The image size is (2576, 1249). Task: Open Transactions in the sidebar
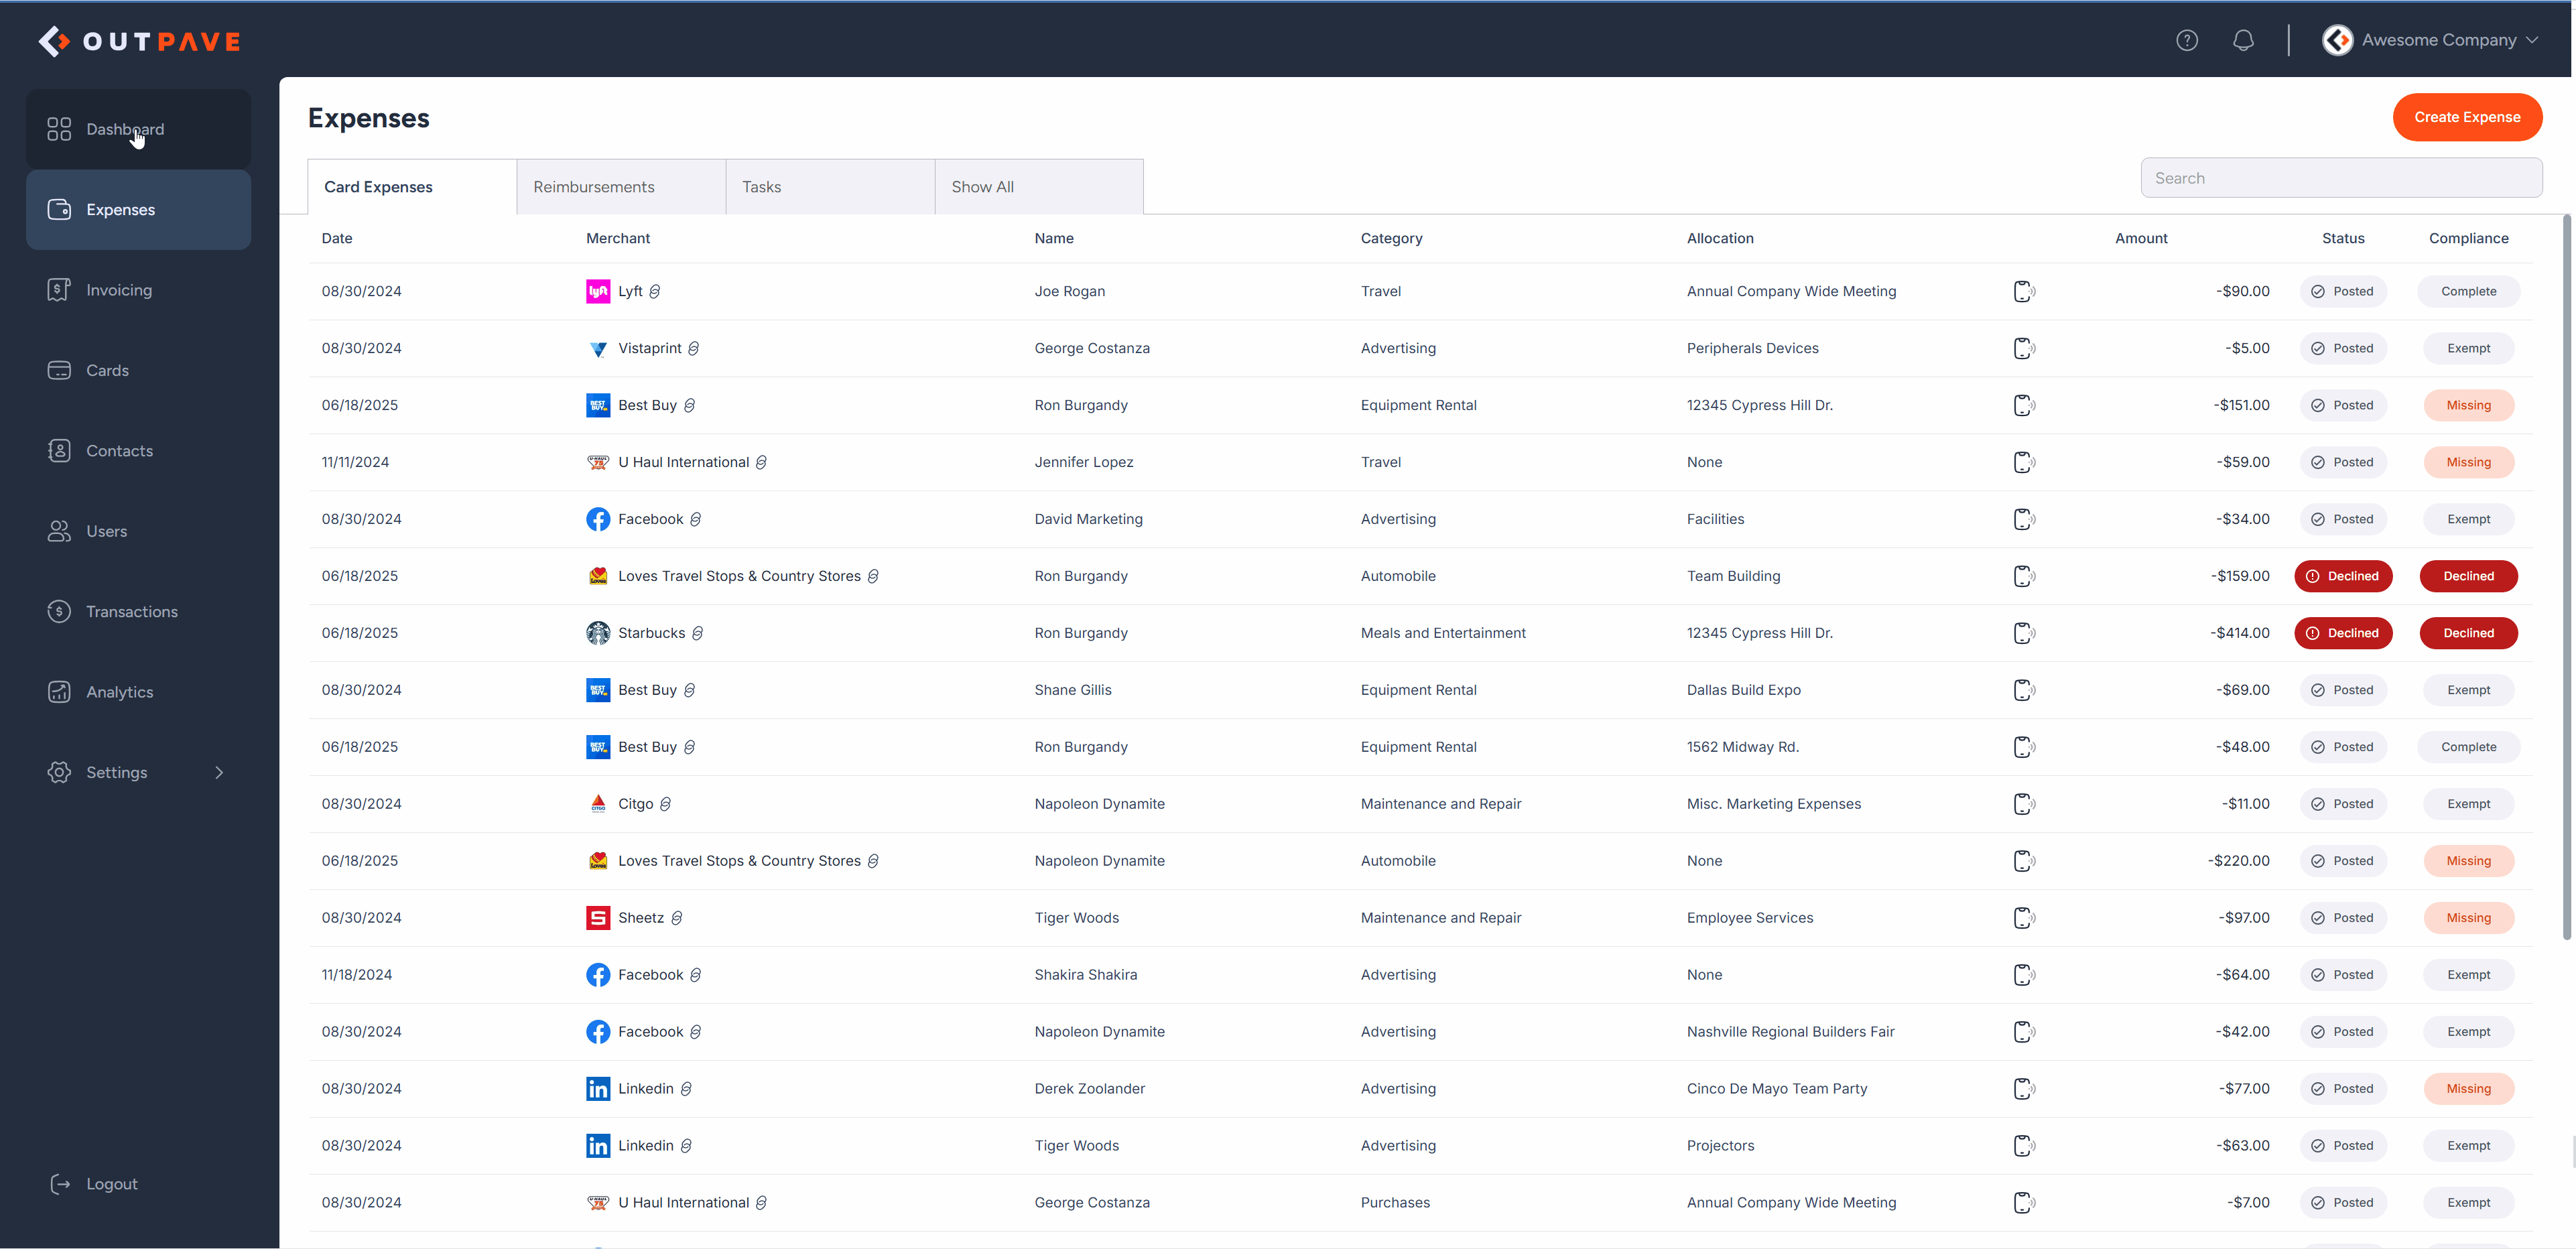click(138, 611)
